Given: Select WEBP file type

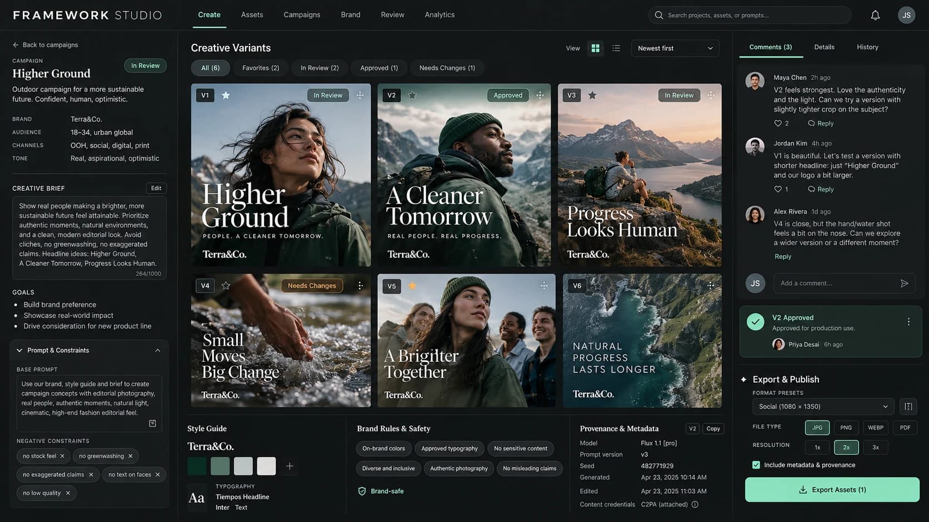Looking at the screenshot, I should point(876,428).
